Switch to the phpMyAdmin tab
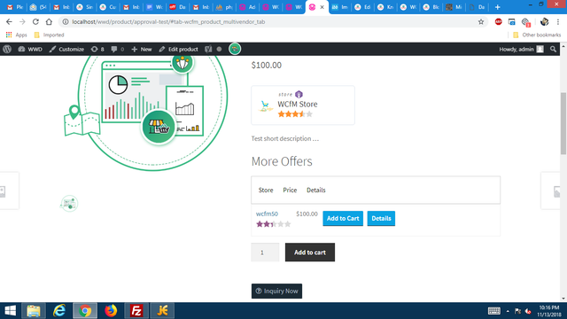567x319 pixels. tap(224, 7)
